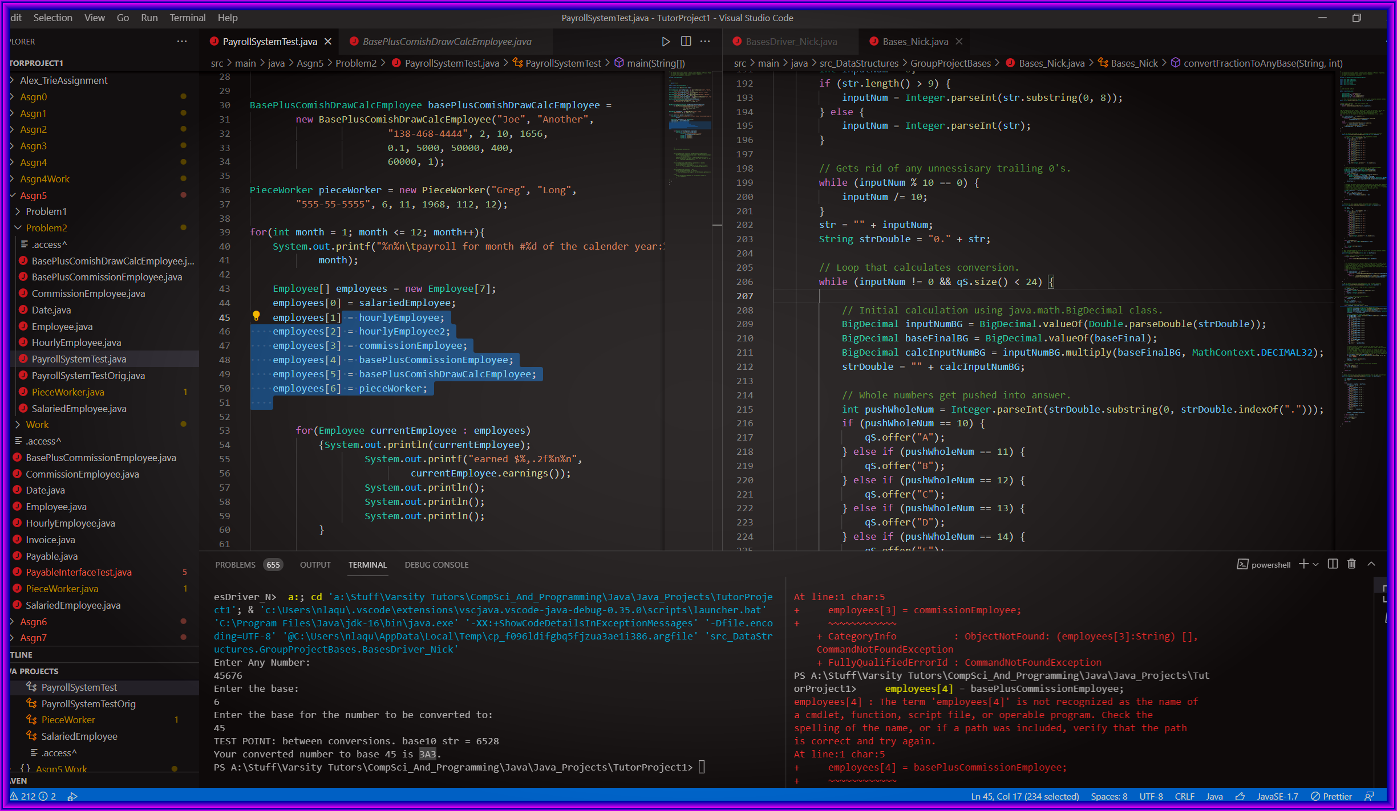The height and width of the screenshot is (811, 1397).
Task: Click the Ln 45, Col 17 cursor position
Action: [x=1025, y=796]
